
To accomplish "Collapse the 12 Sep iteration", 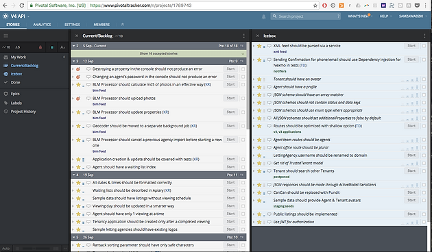I will [x=74, y=61].
